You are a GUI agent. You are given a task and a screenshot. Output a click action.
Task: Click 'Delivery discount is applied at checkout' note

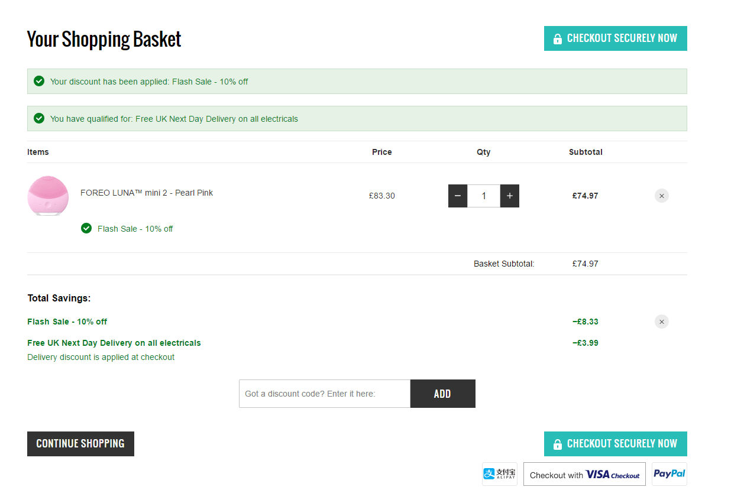pyautogui.click(x=101, y=357)
